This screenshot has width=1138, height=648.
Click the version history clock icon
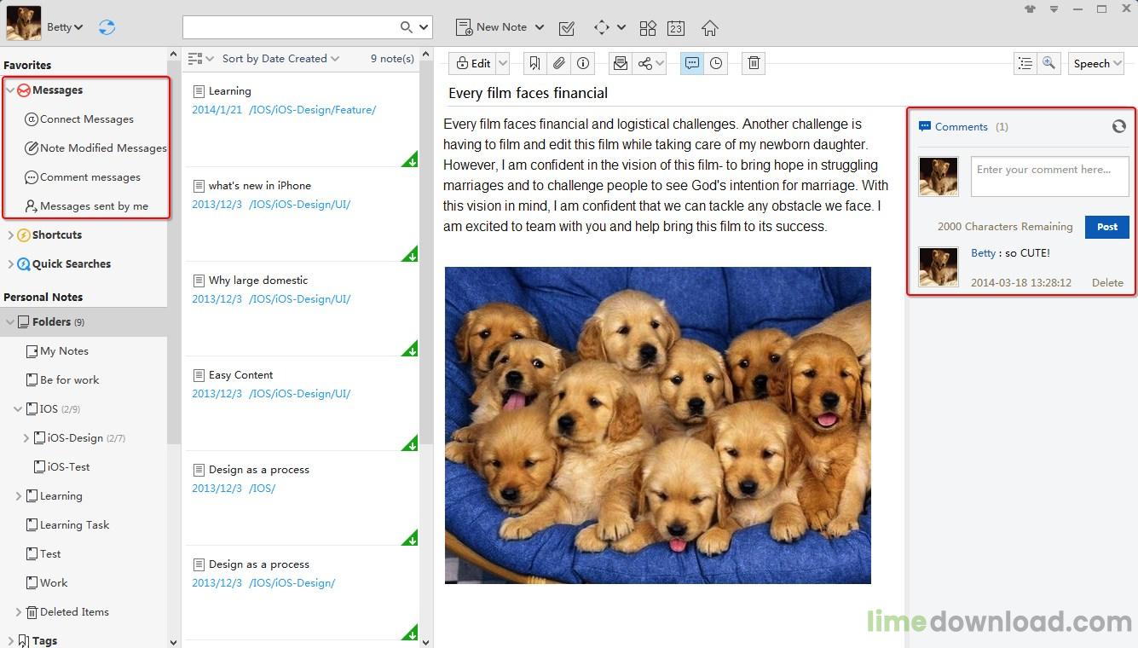pos(716,63)
